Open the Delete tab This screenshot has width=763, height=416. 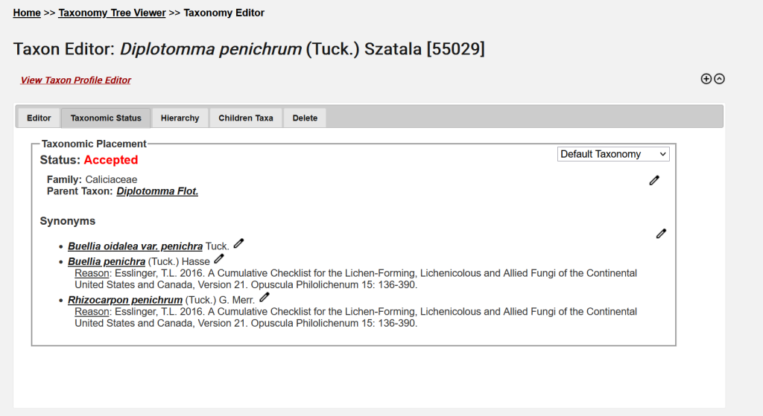tap(305, 118)
